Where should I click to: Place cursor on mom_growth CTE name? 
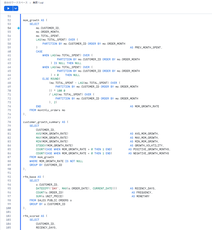(31, 20)
